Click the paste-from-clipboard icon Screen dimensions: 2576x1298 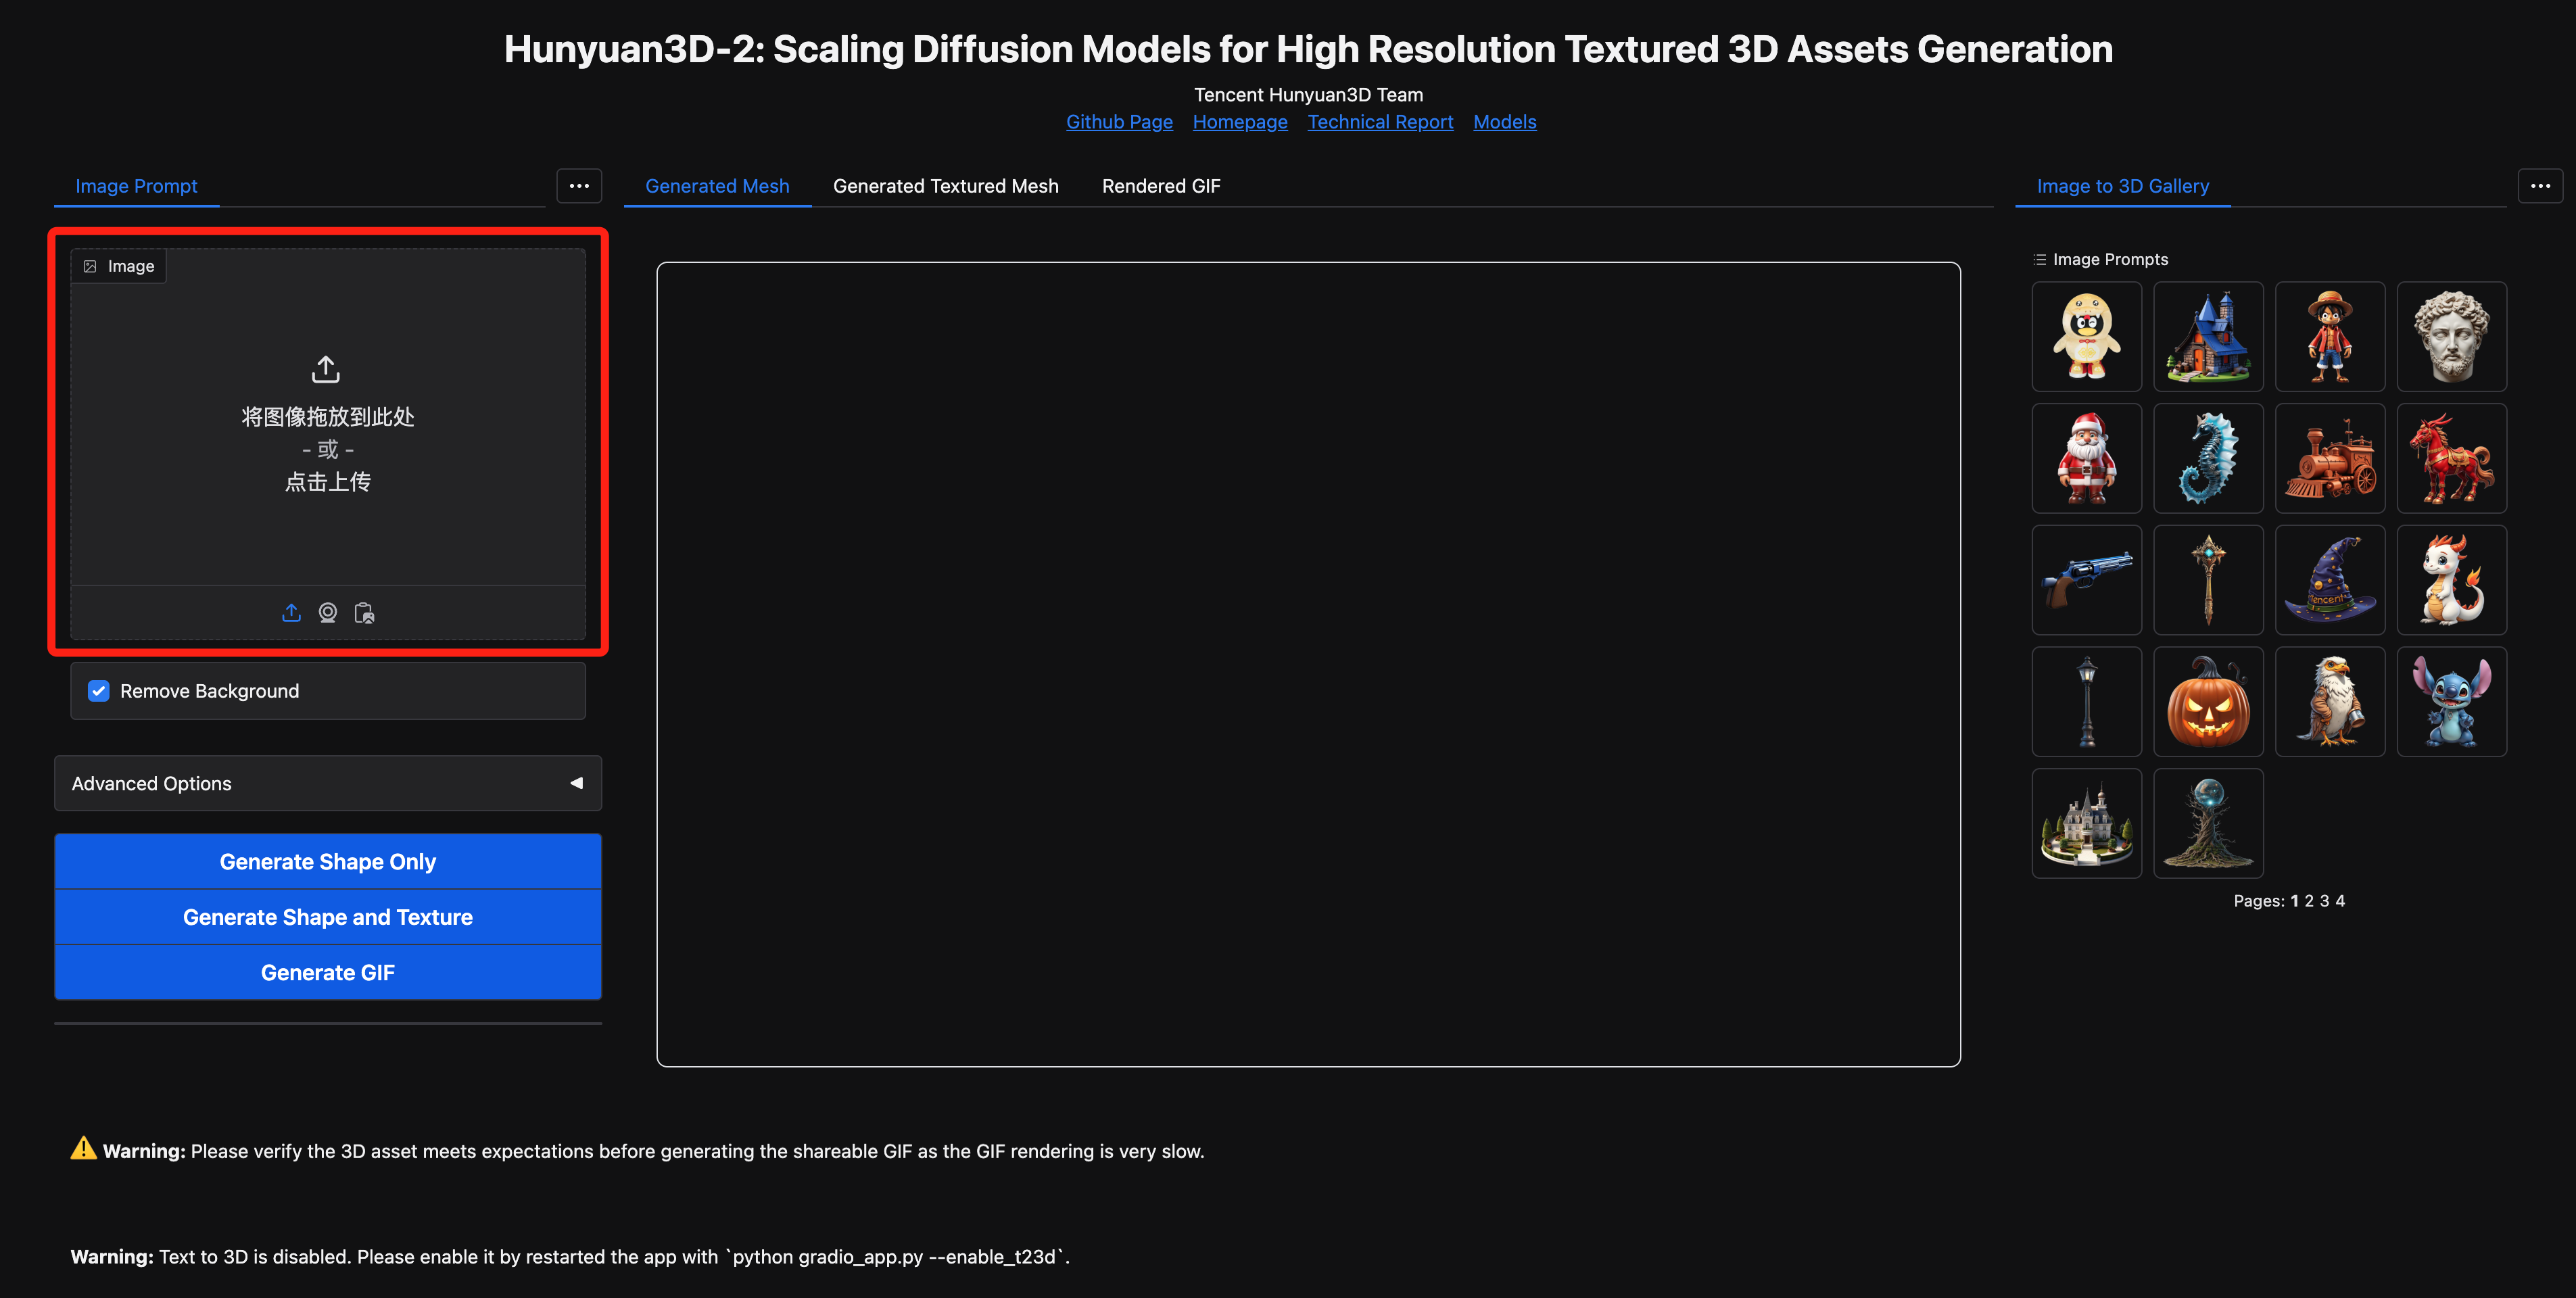tap(364, 612)
